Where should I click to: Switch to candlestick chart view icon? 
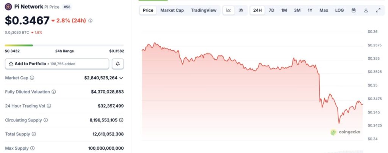pos(241,10)
